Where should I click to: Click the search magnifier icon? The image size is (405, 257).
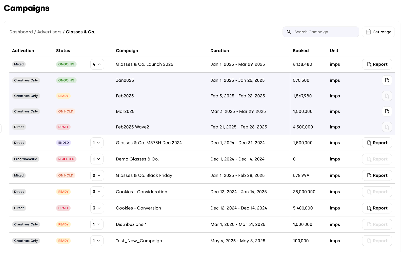pos(289,32)
